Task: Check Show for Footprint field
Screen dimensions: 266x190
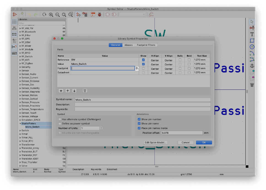Action: [143, 68]
